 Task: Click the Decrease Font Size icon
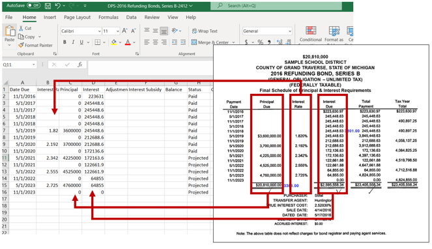[x=134, y=31]
